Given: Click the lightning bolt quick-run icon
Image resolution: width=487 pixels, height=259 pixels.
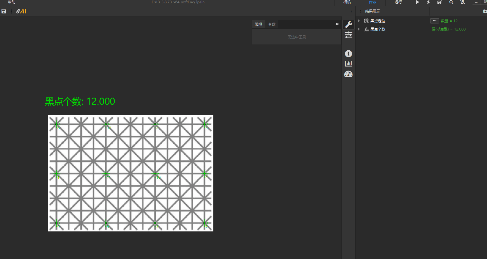Looking at the screenshot, I should click(428, 2).
